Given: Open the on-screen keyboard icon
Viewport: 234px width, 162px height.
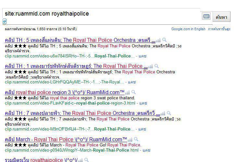Looking at the screenshot, I should point(206,16).
